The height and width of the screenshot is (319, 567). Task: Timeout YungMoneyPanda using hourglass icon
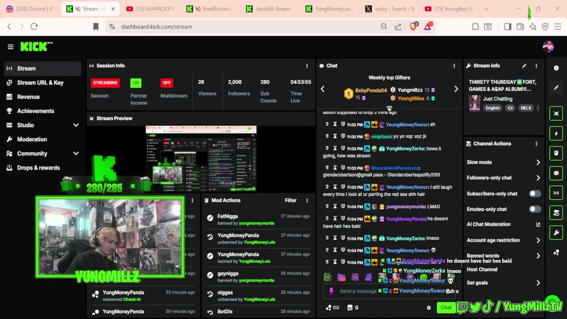tap(335, 219)
